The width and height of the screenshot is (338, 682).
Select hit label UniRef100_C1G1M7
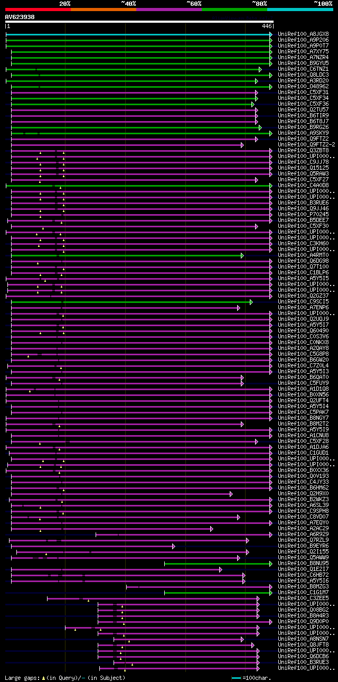pyautogui.click(x=303, y=592)
